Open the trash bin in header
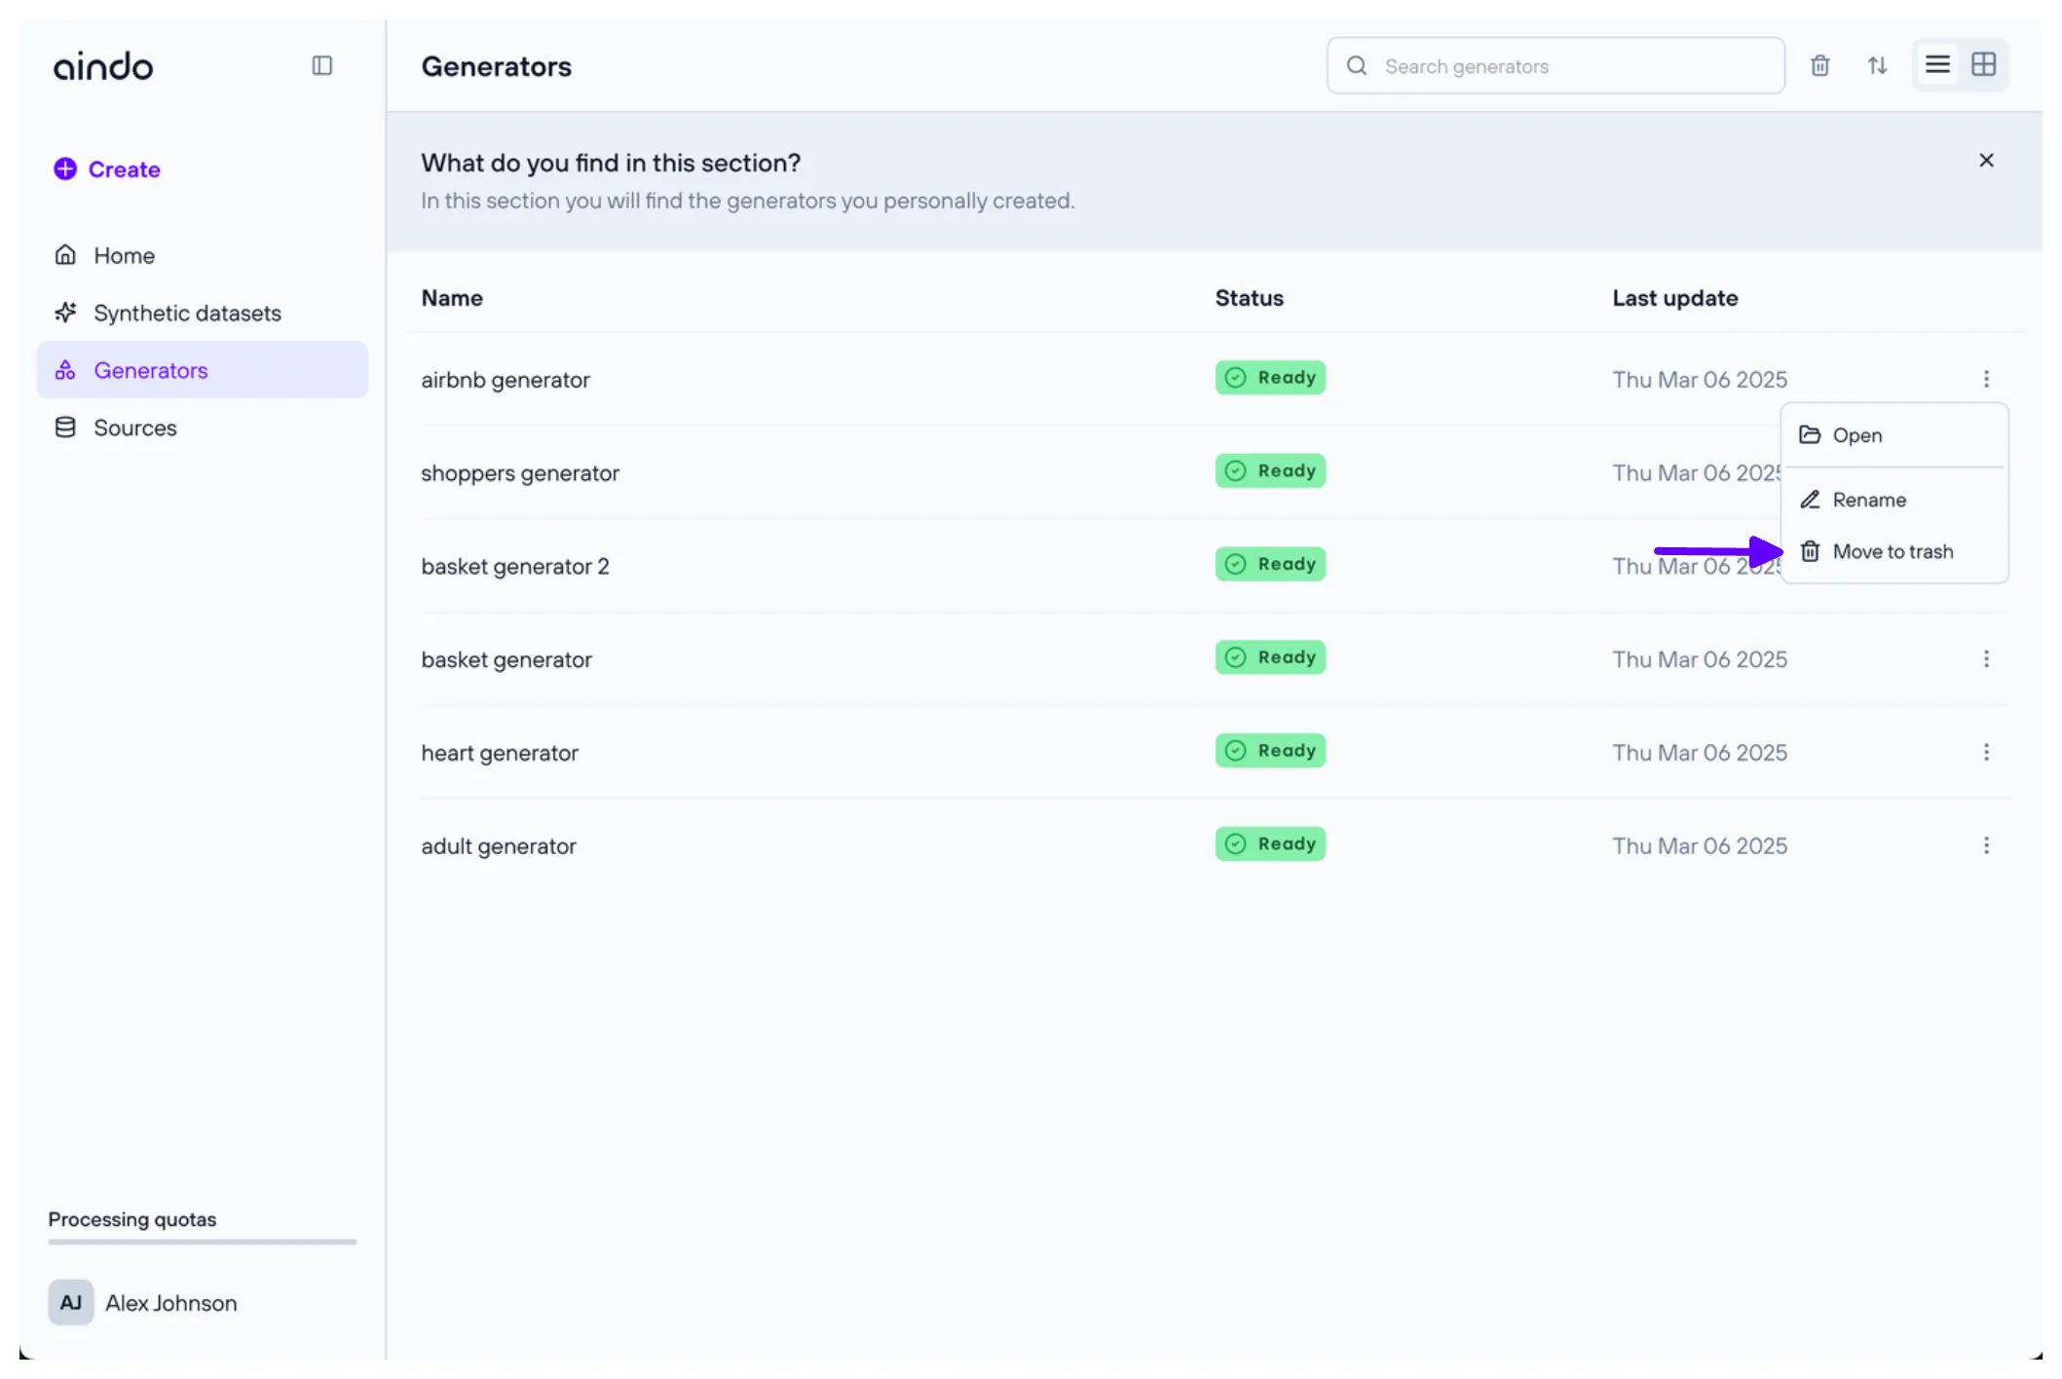 pyautogui.click(x=1819, y=65)
